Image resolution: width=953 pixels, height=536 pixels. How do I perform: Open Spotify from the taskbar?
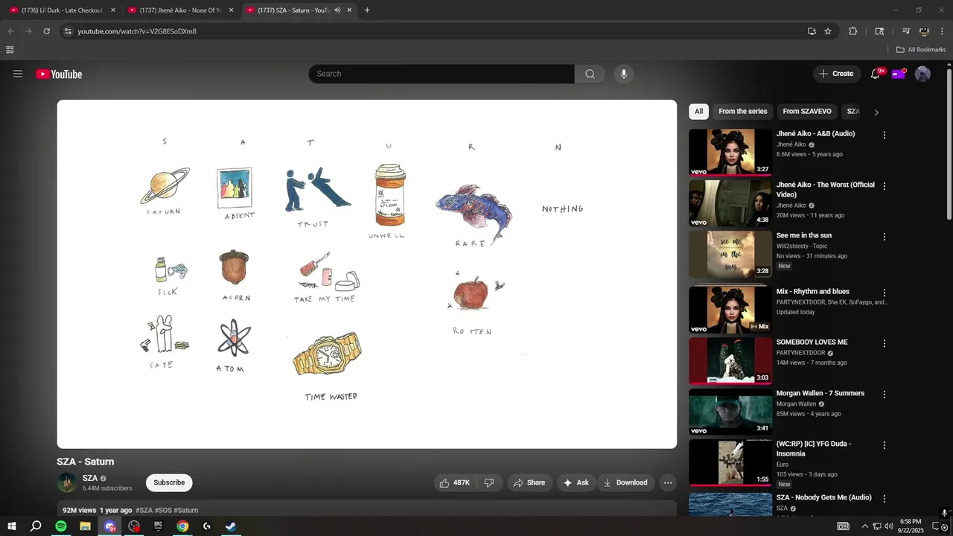(x=61, y=526)
